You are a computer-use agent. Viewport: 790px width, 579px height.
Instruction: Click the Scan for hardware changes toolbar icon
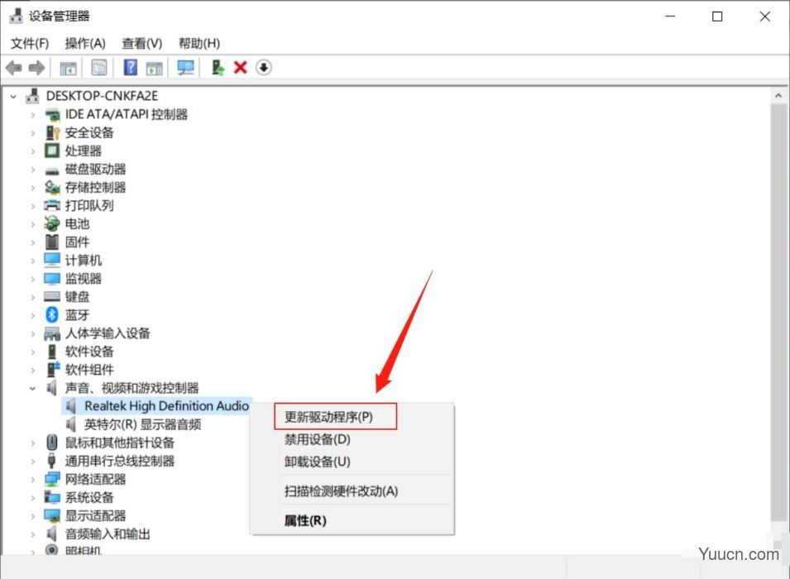pos(184,68)
